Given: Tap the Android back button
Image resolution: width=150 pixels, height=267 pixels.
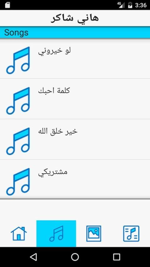Looking at the screenshot, I should coord(33,257).
